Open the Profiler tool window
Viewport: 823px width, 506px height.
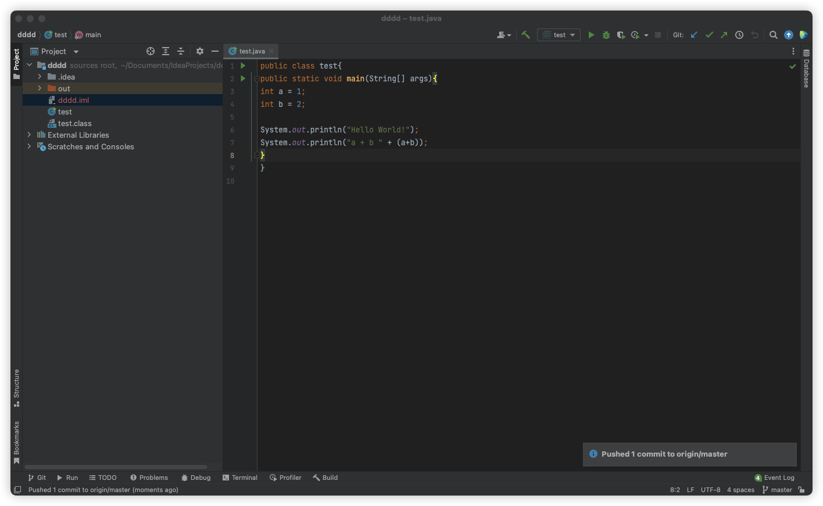click(285, 478)
